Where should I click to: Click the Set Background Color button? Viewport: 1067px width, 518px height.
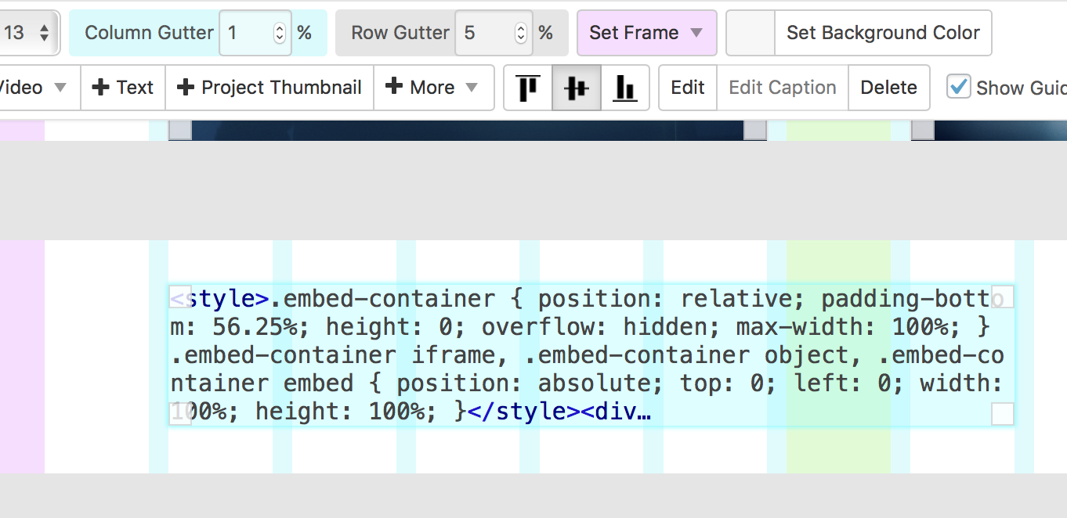[x=883, y=33]
